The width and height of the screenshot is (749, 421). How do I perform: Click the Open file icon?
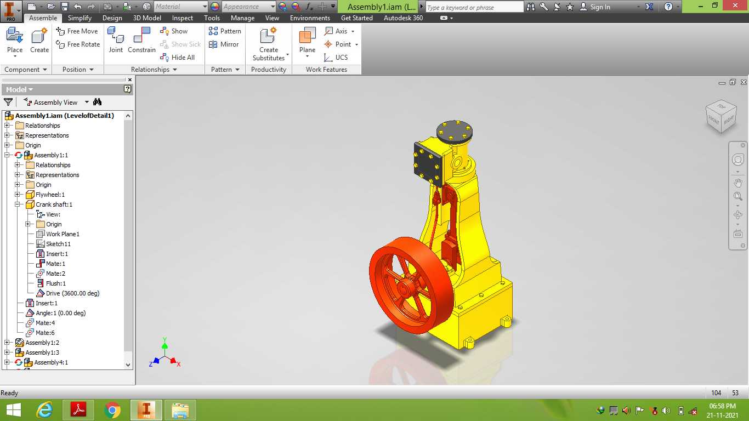click(x=51, y=7)
